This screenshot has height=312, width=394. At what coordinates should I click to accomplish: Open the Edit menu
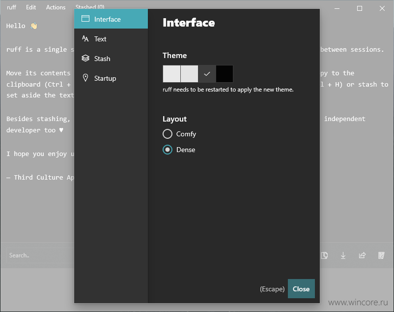click(x=31, y=7)
